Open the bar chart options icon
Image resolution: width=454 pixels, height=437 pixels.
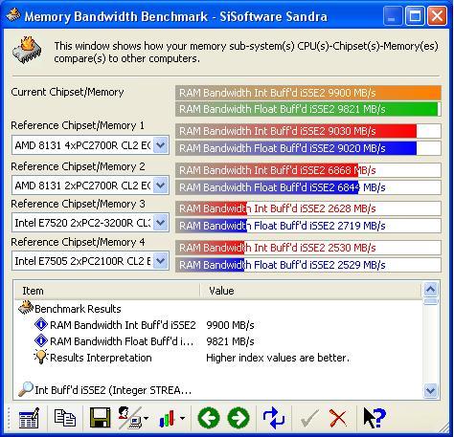pyautogui.click(x=167, y=418)
